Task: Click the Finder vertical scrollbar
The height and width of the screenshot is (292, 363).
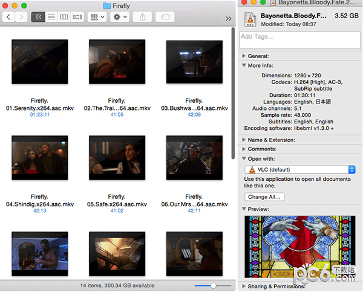Action: (233, 93)
